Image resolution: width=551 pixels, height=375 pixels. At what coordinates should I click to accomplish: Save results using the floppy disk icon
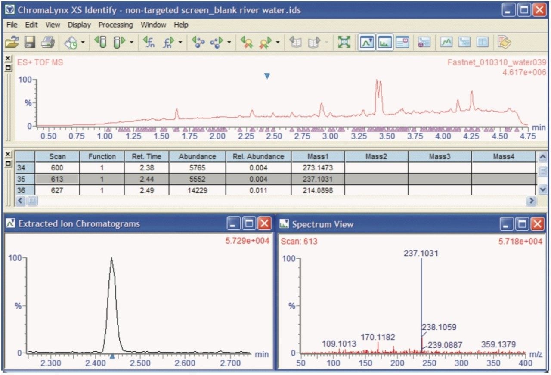tap(29, 42)
